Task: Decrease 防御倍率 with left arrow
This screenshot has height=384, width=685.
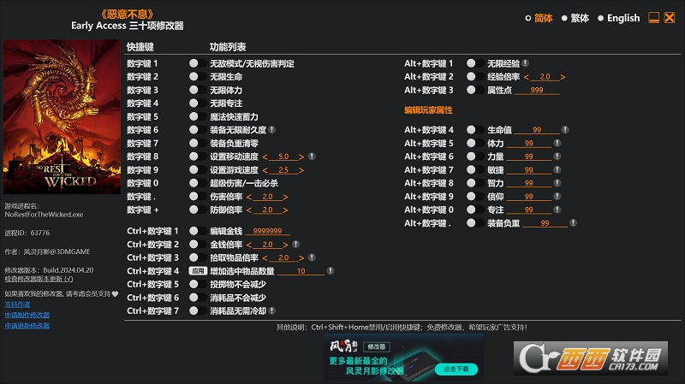Action: click(x=249, y=210)
